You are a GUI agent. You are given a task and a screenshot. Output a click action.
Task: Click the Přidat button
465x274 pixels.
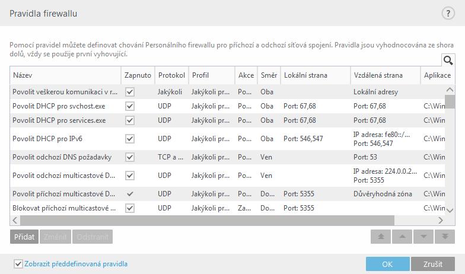tap(24, 237)
